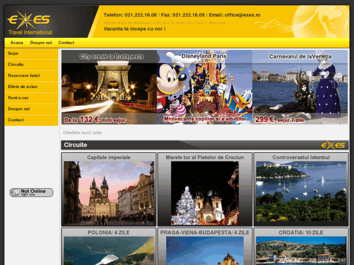Viewport: 354px width, 265px height.
Task: Click the Marele tur al Pietelor de Craciun title
Action: tap(205, 158)
